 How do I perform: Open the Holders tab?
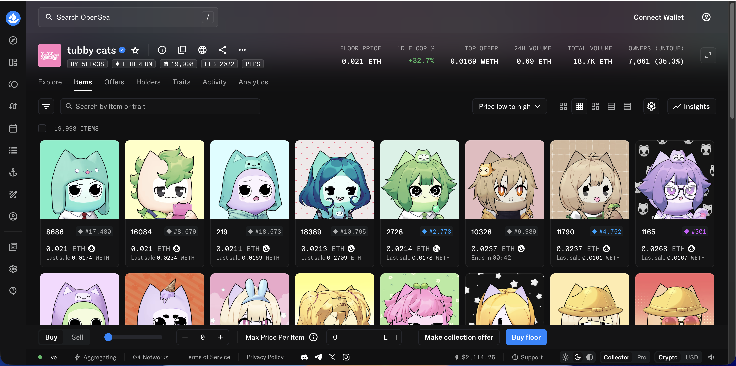[148, 82]
